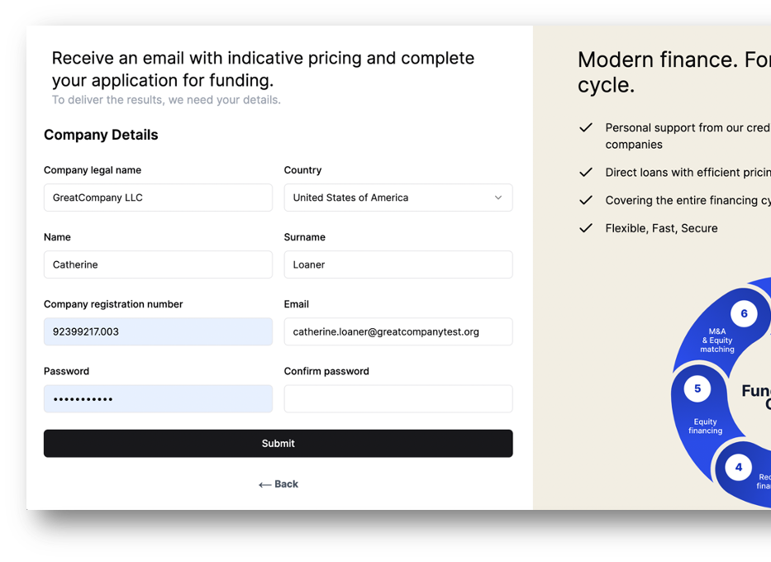
Task: Click the Name field containing Catherine
Action: point(158,264)
